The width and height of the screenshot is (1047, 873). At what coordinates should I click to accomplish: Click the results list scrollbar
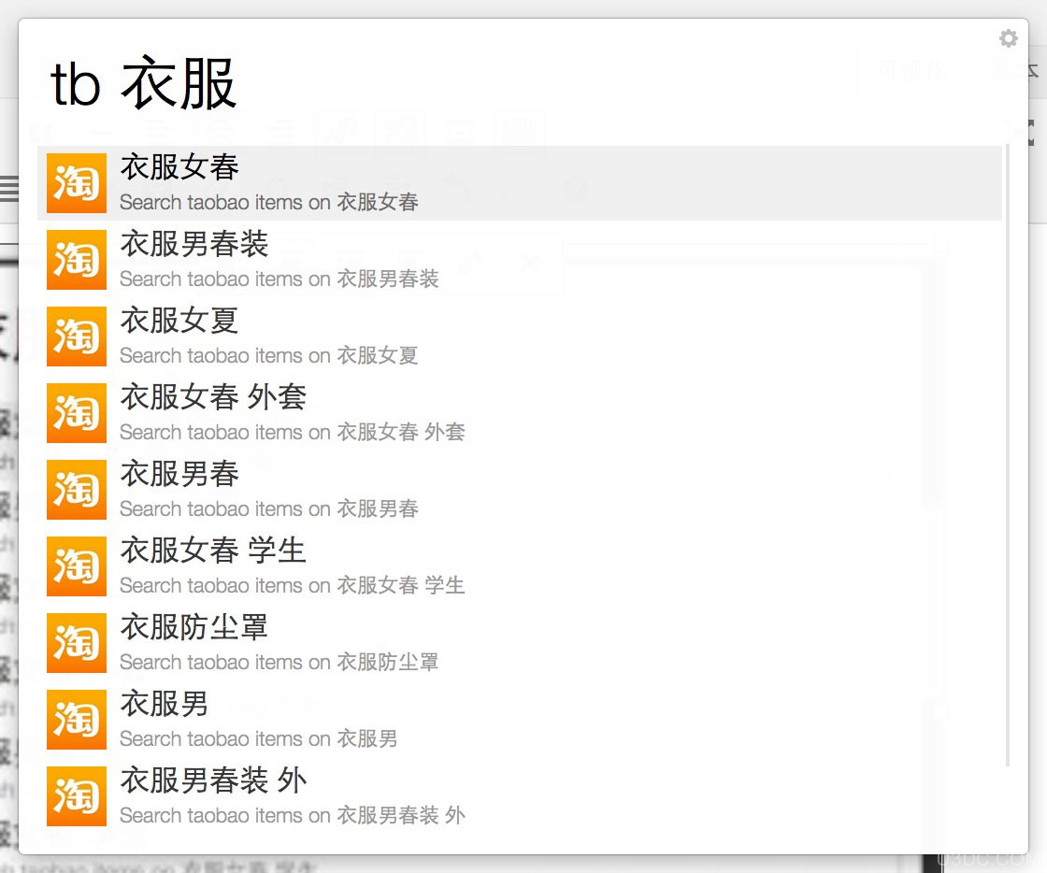click(x=1007, y=456)
